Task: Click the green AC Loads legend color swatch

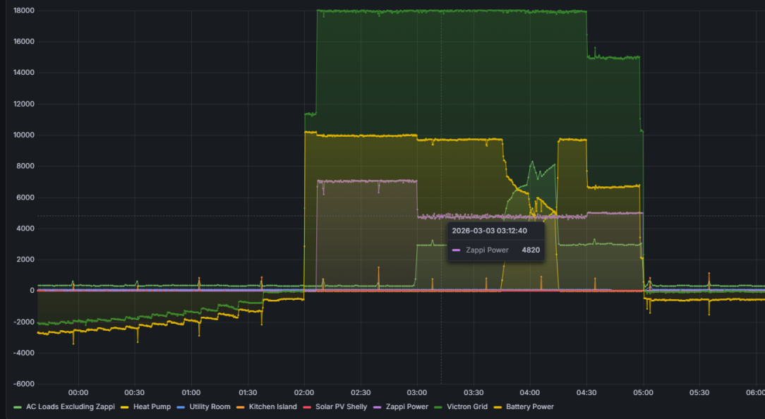Action: (18, 407)
